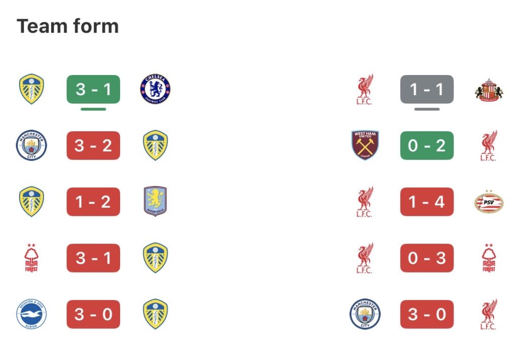
Task: Open the red 3 - 2 Manchester City result
Action: click(93, 145)
